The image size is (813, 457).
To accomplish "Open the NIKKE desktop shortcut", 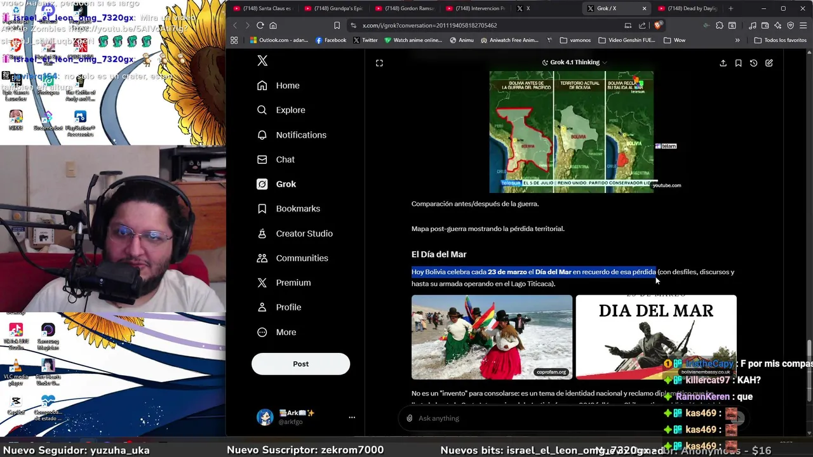I will pos(16,121).
